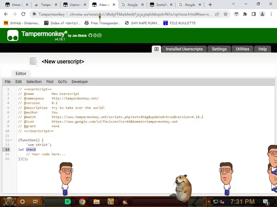Open the Chrome profile avatar
This screenshot has width=277, height=207.
tap(262, 14)
